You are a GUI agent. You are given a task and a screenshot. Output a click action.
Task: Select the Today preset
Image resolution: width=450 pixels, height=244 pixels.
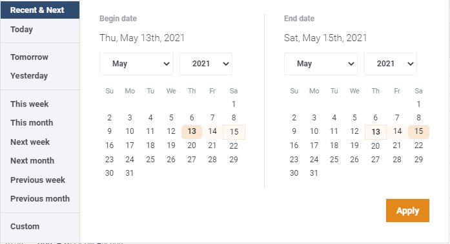click(x=21, y=30)
